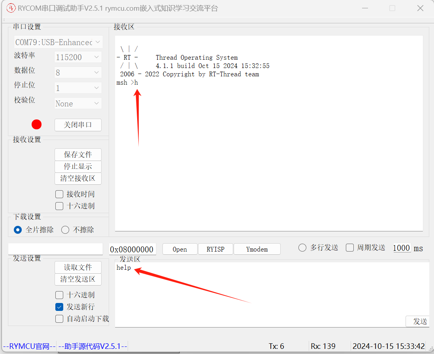
Task: Uncheck the 发送新行 checkbox
Action: click(x=59, y=307)
